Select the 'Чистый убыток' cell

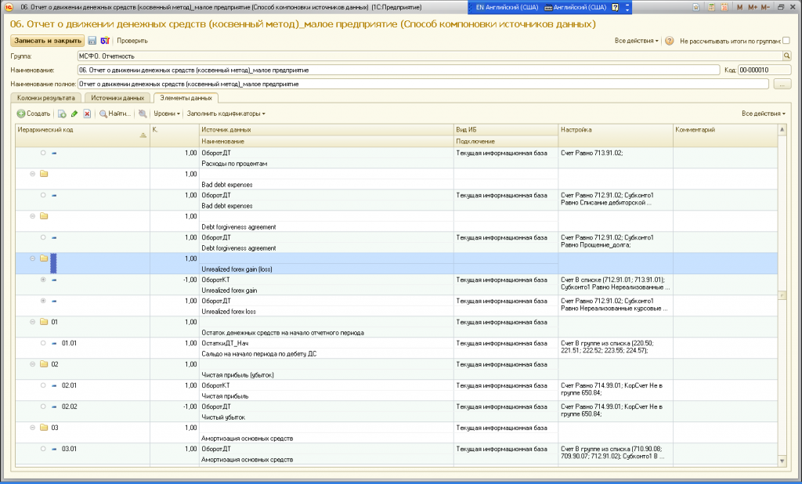[x=327, y=417]
